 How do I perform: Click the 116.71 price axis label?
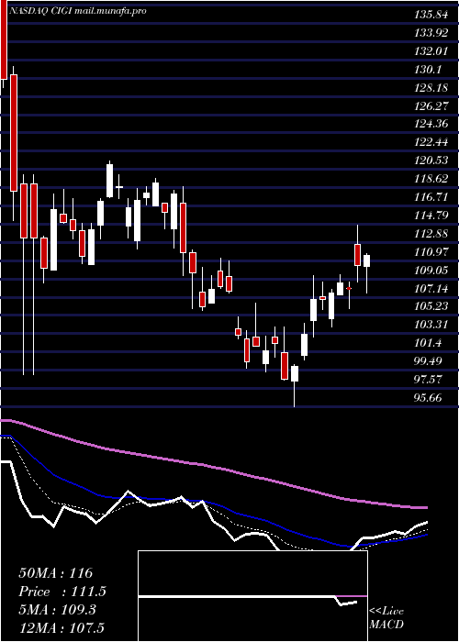[x=431, y=197]
